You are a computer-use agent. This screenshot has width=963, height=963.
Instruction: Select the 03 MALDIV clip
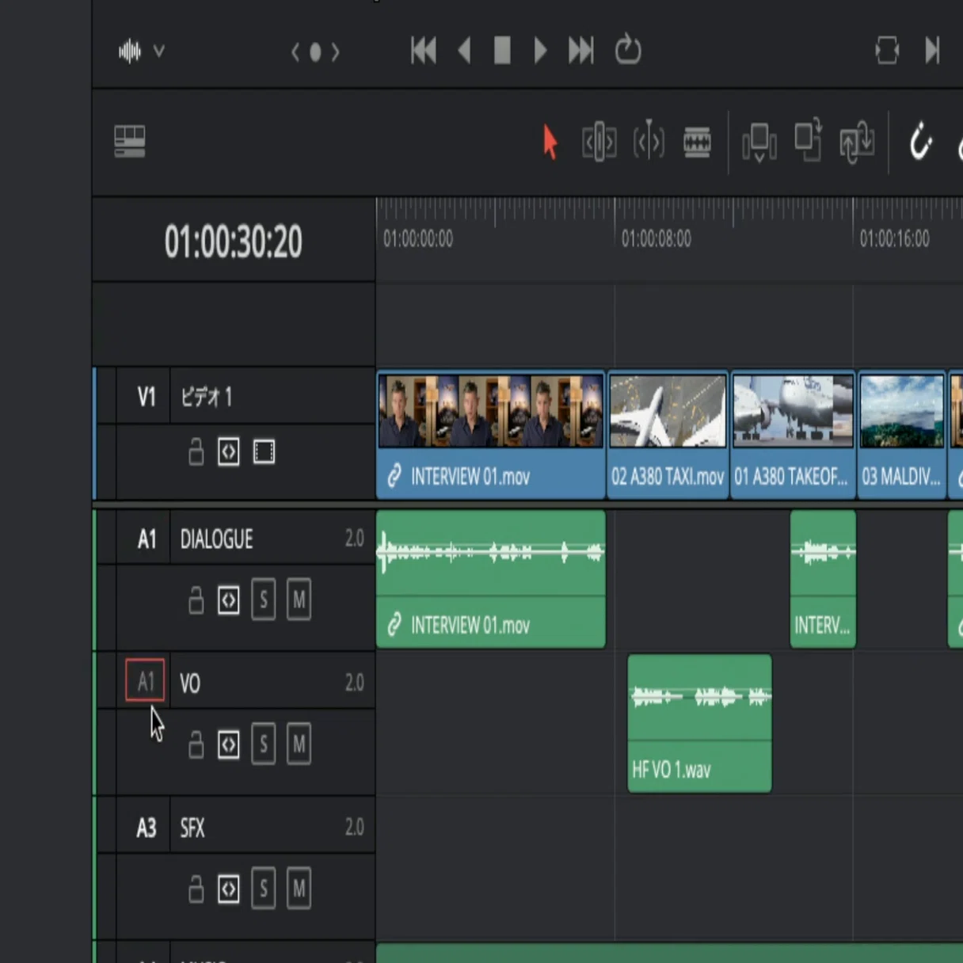[x=902, y=435]
